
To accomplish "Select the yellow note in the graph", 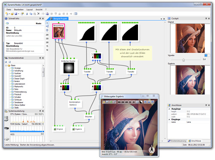I will (x=132, y=53).
